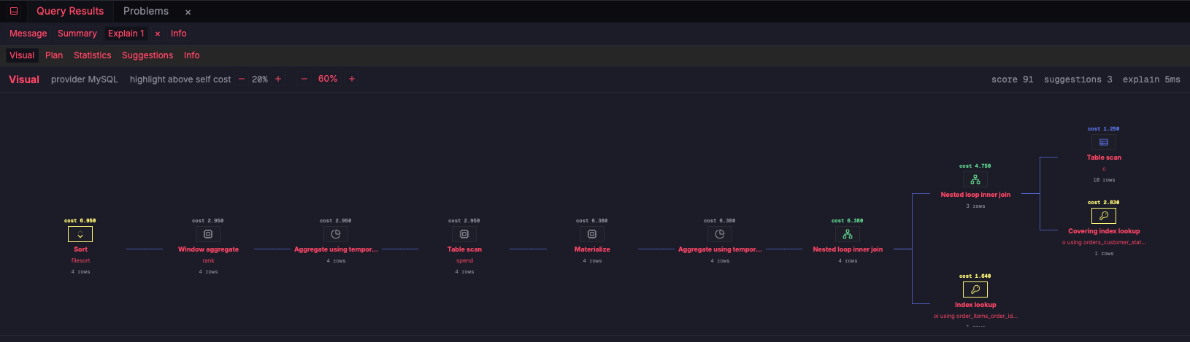Click the Sort filesort node icon
1190x342 pixels.
(80, 234)
